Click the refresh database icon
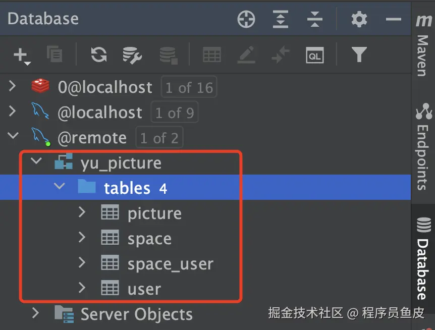Screen dimensions: 435x330 tap(98, 54)
